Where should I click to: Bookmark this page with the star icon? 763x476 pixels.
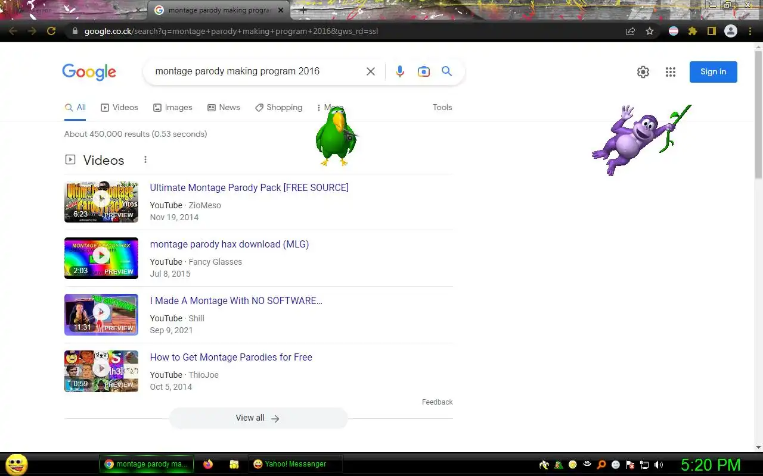650,31
